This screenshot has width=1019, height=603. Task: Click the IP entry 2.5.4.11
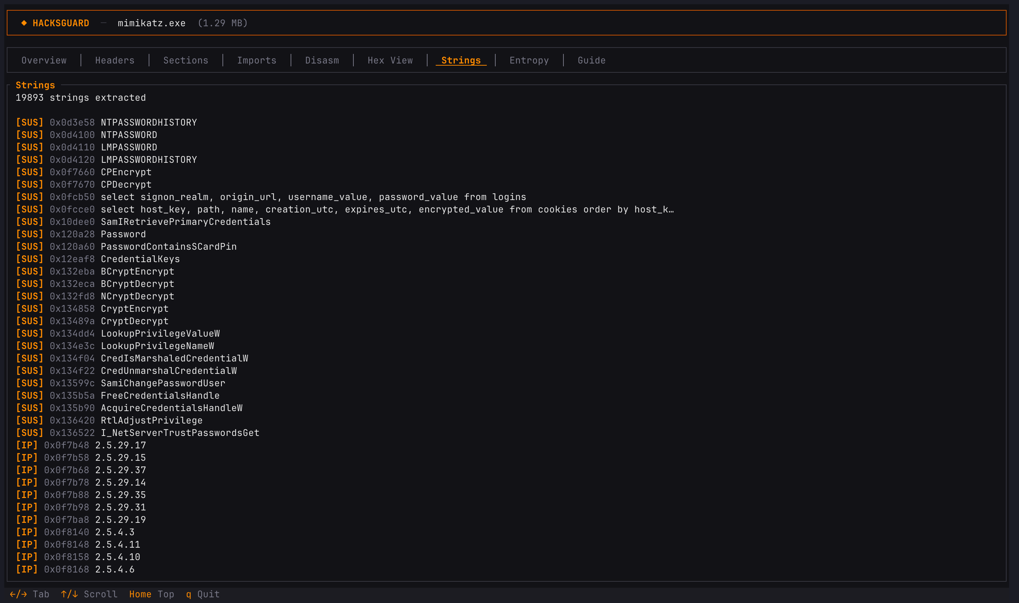pos(78,544)
